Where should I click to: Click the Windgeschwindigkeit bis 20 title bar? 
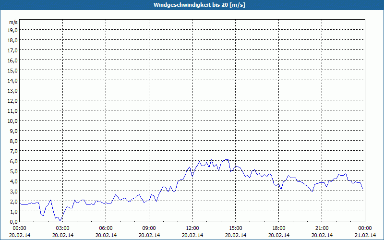tap(192, 5)
